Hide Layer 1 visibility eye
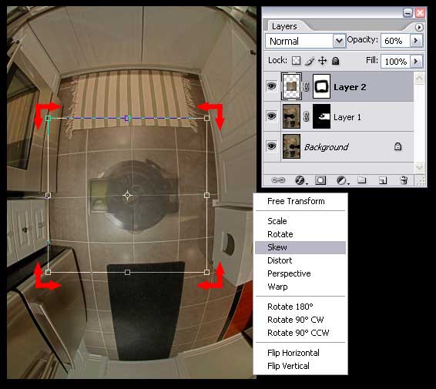436x389 pixels. pyautogui.click(x=271, y=116)
